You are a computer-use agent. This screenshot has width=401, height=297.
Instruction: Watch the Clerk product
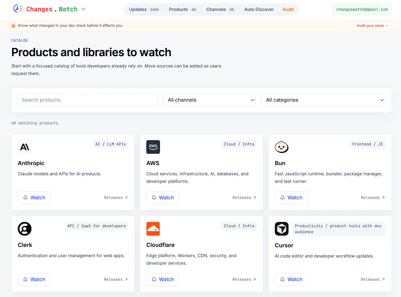(34, 279)
